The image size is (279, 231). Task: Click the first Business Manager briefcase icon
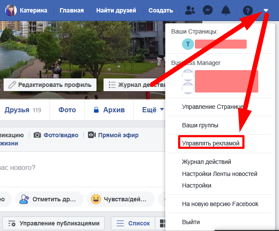[188, 75]
